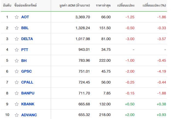Toggle the GPSC watchlist star
This screenshot has width=173, height=119.
click(17, 72)
